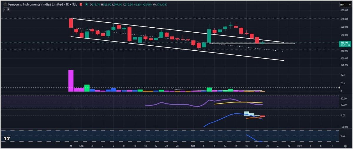Screen dimensions: 353x149
Task: Click the 480.00 price scale label
Action: pos(344,51)
